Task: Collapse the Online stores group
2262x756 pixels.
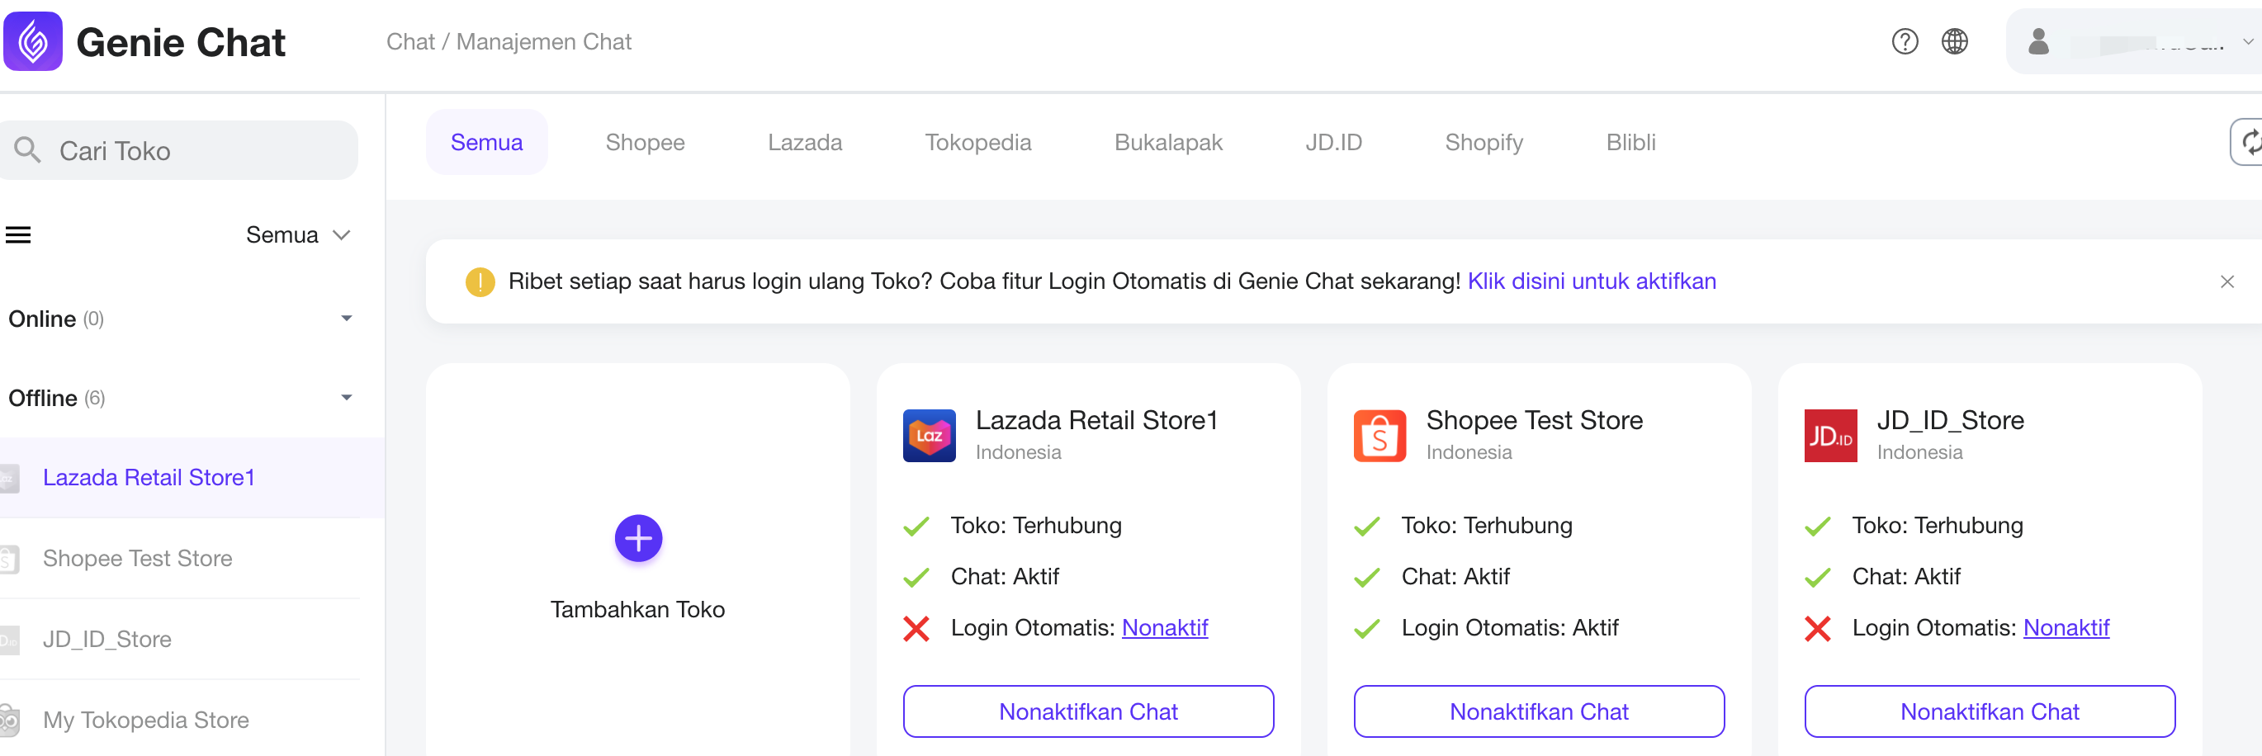Action: pyautogui.click(x=347, y=319)
